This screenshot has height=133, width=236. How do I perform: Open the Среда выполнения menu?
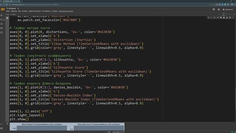[x=35, y=11]
